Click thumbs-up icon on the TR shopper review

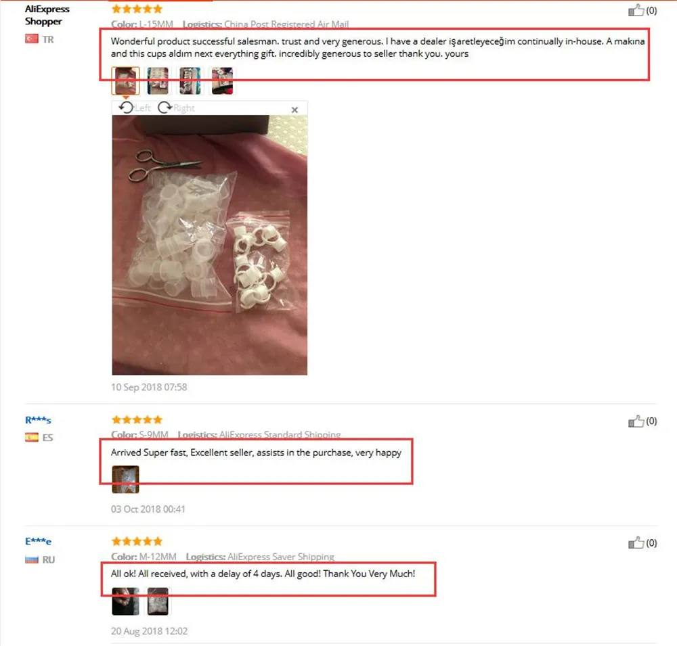point(636,10)
